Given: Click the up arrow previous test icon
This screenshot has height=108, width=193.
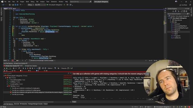Looking at the screenshot, I should pos(35,68).
